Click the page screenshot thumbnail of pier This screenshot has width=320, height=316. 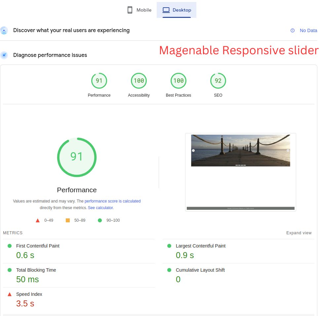click(241, 172)
